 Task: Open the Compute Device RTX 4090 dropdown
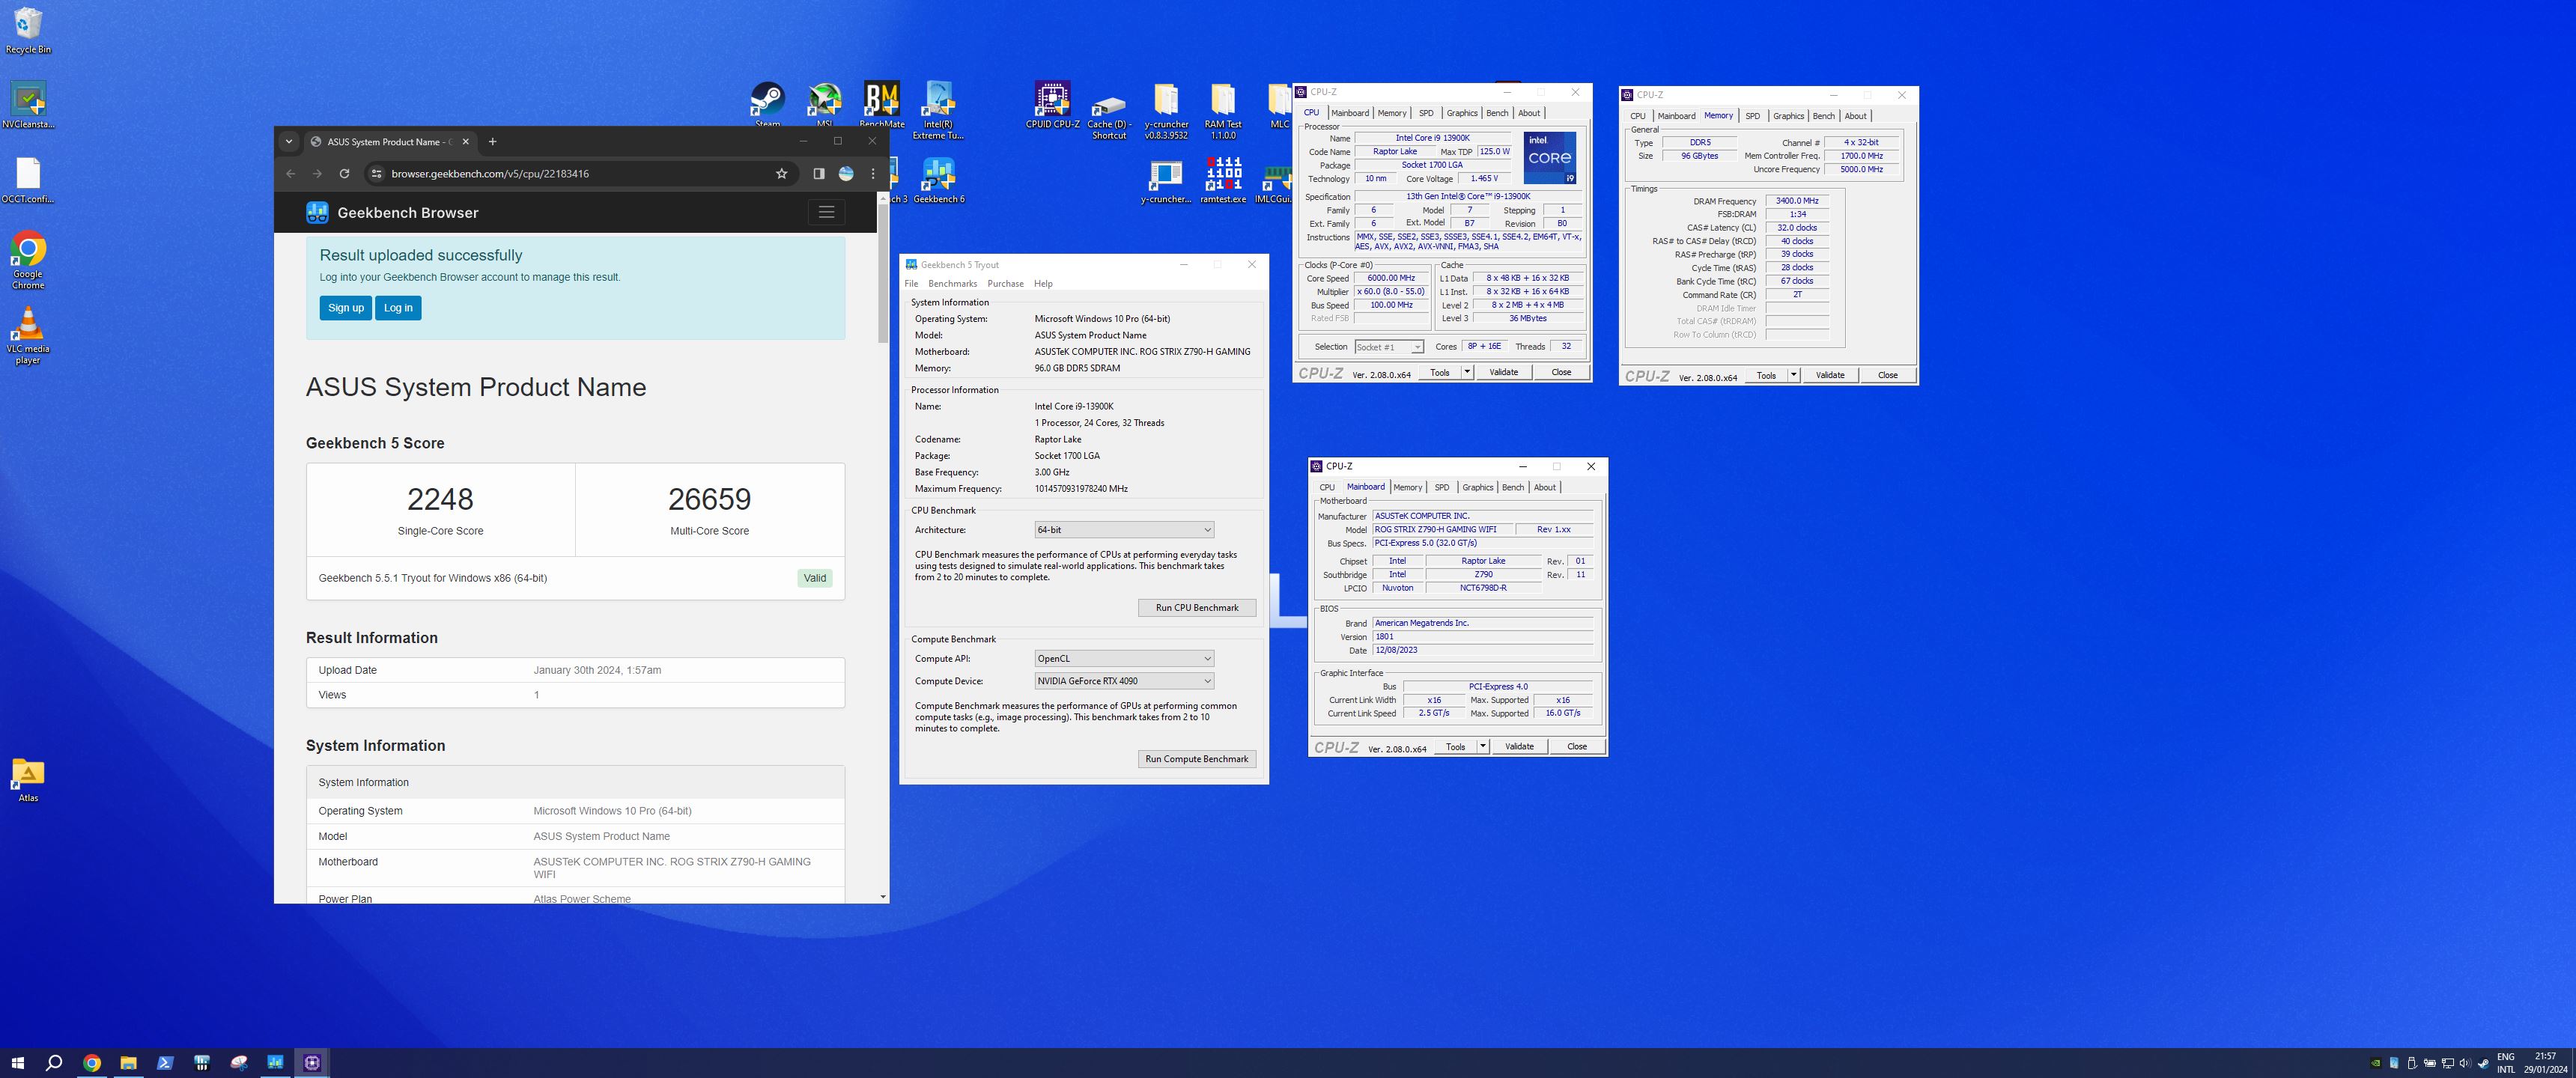pos(1124,681)
